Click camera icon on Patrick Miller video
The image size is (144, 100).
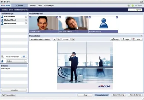[30, 17]
